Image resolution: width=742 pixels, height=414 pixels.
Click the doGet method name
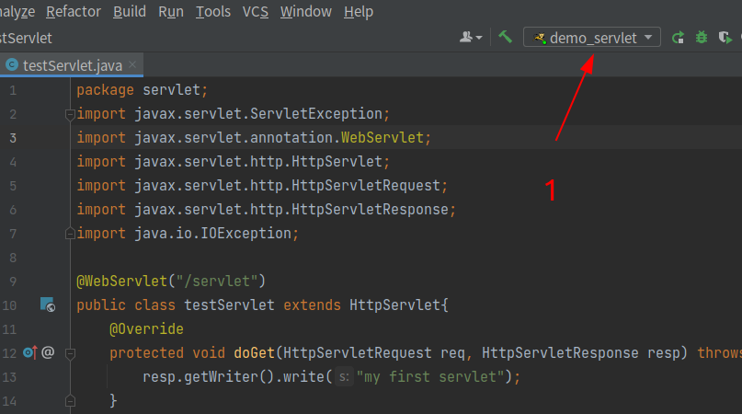pyautogui.click(x=254, y=353)
